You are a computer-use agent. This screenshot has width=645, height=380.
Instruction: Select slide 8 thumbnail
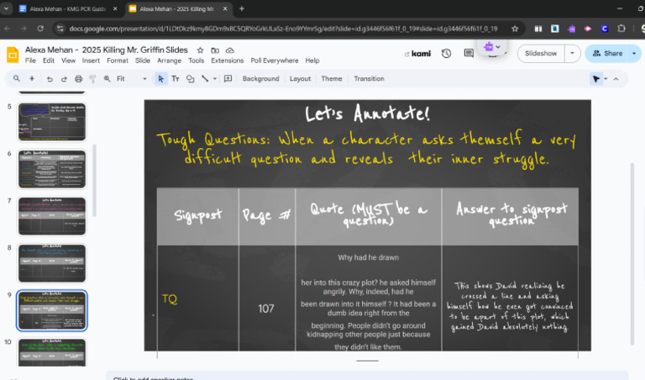[x=52, y=263]
